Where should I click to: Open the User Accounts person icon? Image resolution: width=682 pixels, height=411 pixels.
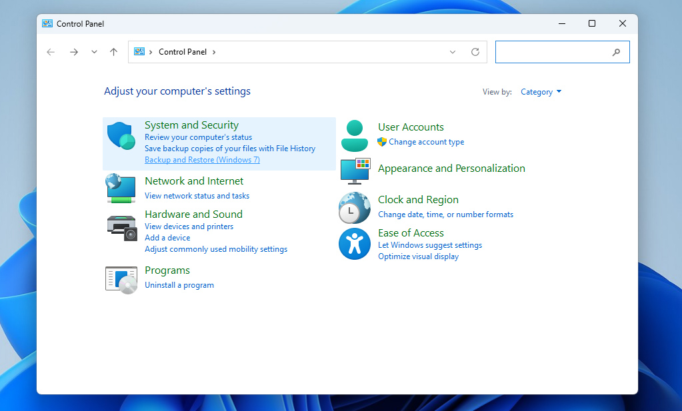coord(355,136)
